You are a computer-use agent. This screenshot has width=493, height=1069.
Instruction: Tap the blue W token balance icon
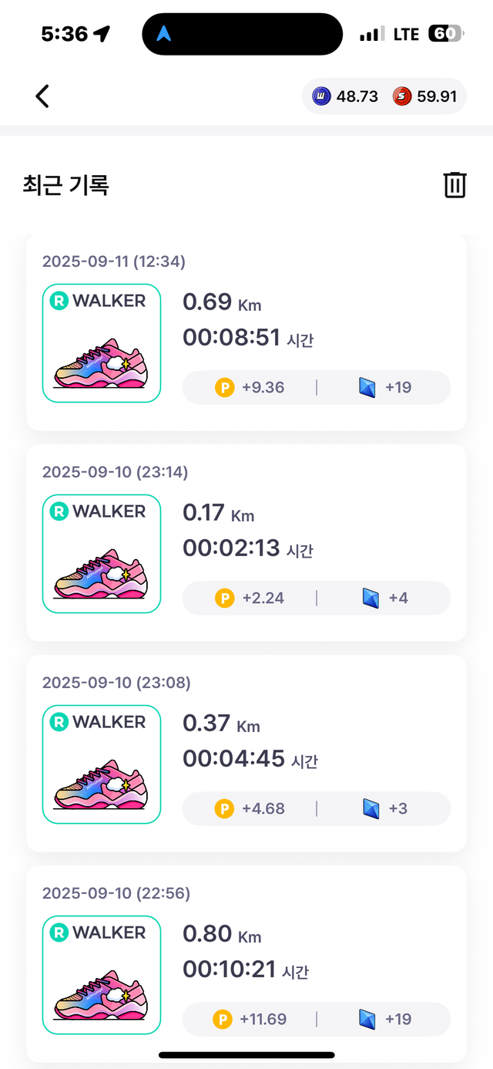click(321, 96)
